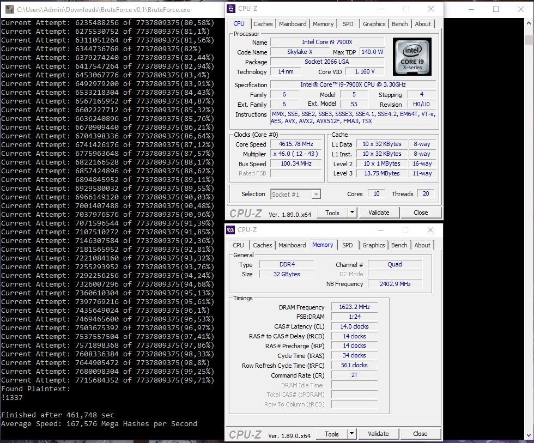Open Bench tab in upper CPU-Z window
The height and width of the screenshot is (443, 534).
tap(399, 24)
